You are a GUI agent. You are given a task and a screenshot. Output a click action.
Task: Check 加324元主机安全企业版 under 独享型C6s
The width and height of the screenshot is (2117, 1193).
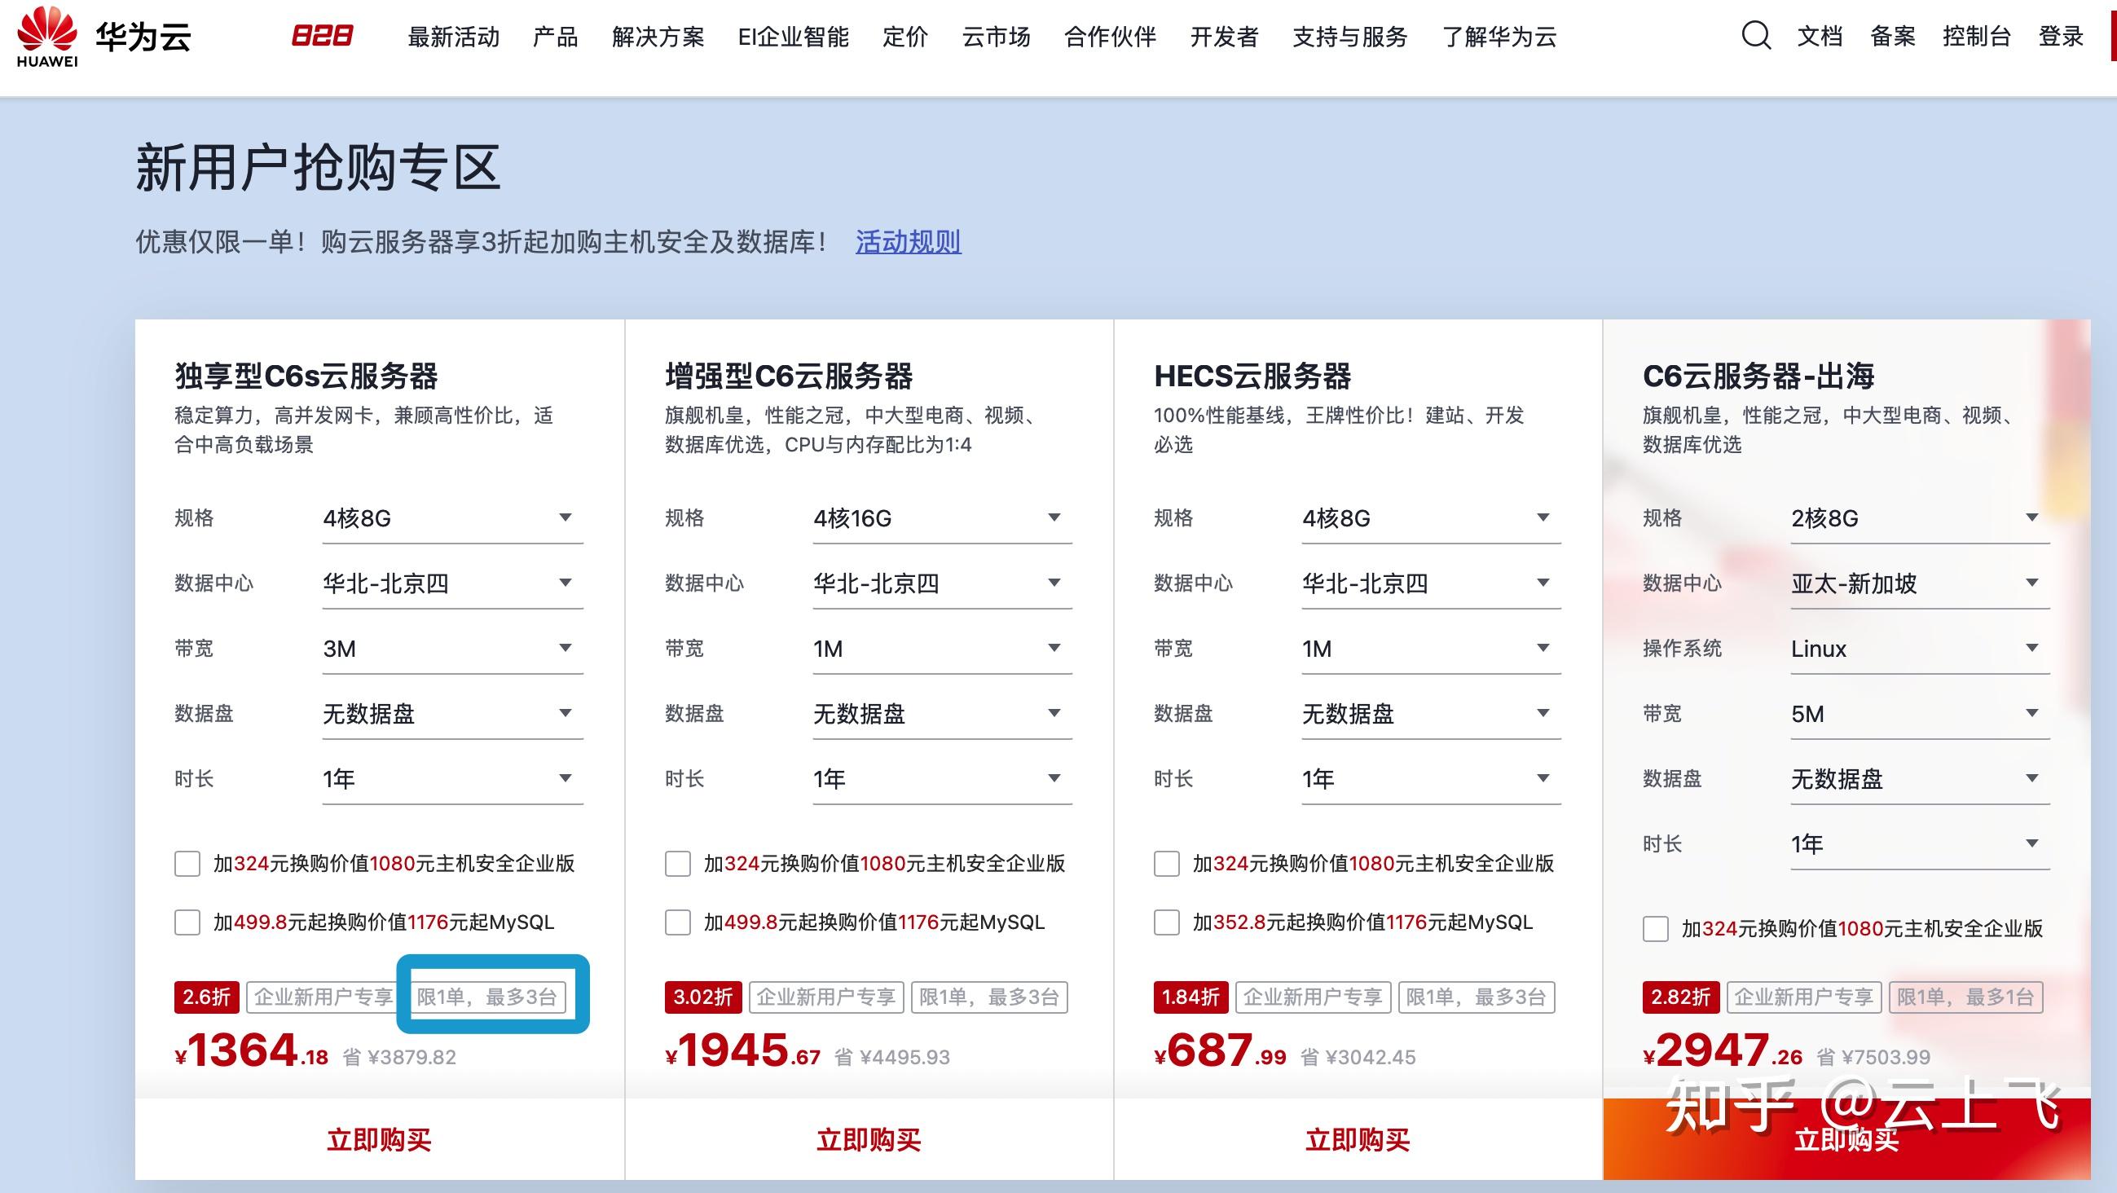point(187,864)
